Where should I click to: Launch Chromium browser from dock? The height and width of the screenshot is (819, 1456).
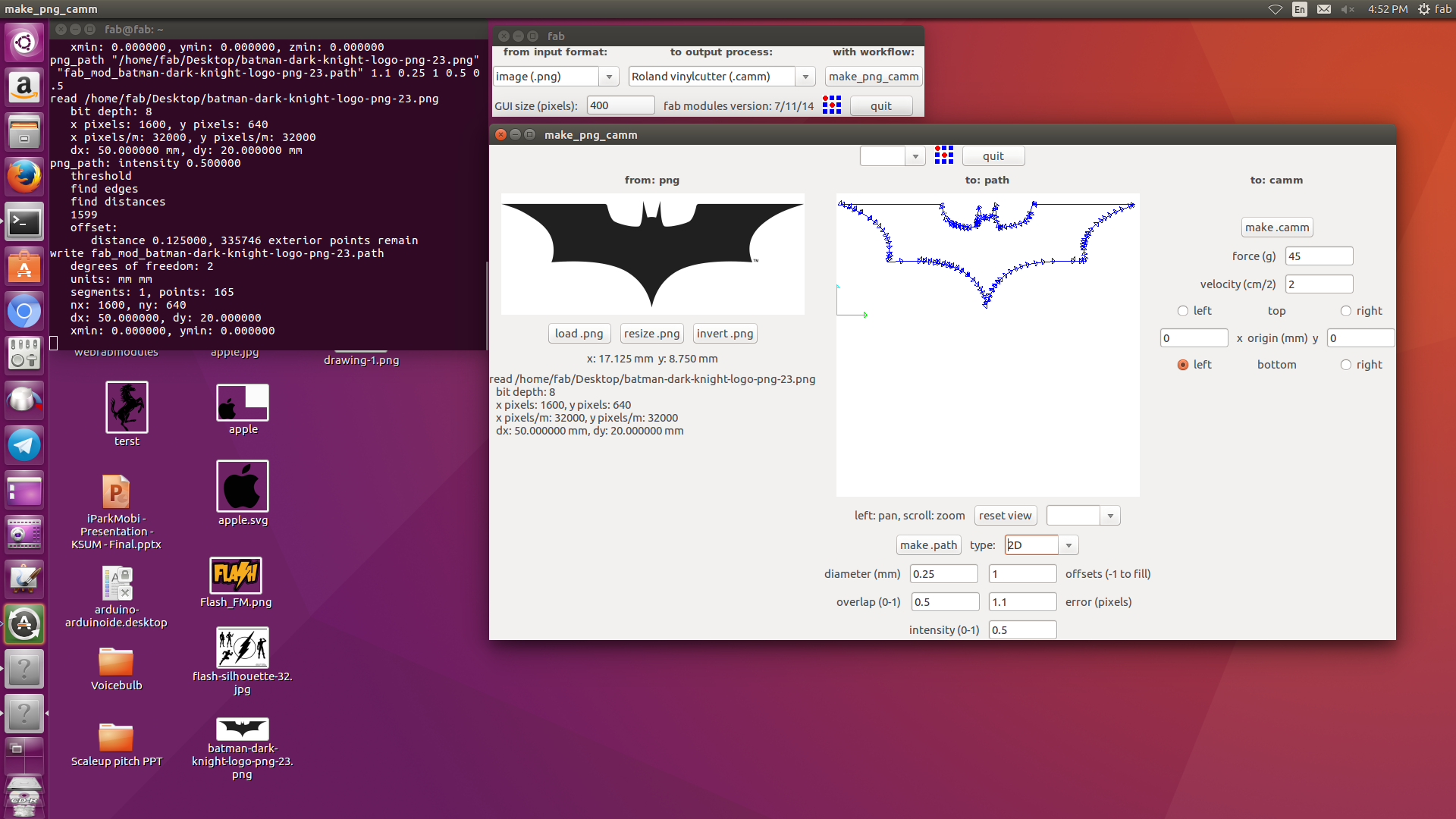pos(24,311)
